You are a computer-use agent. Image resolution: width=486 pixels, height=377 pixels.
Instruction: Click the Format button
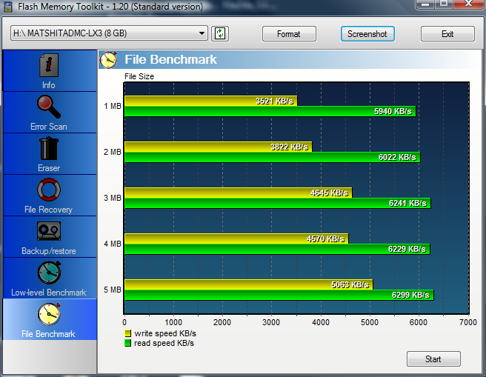click(289, 34)
